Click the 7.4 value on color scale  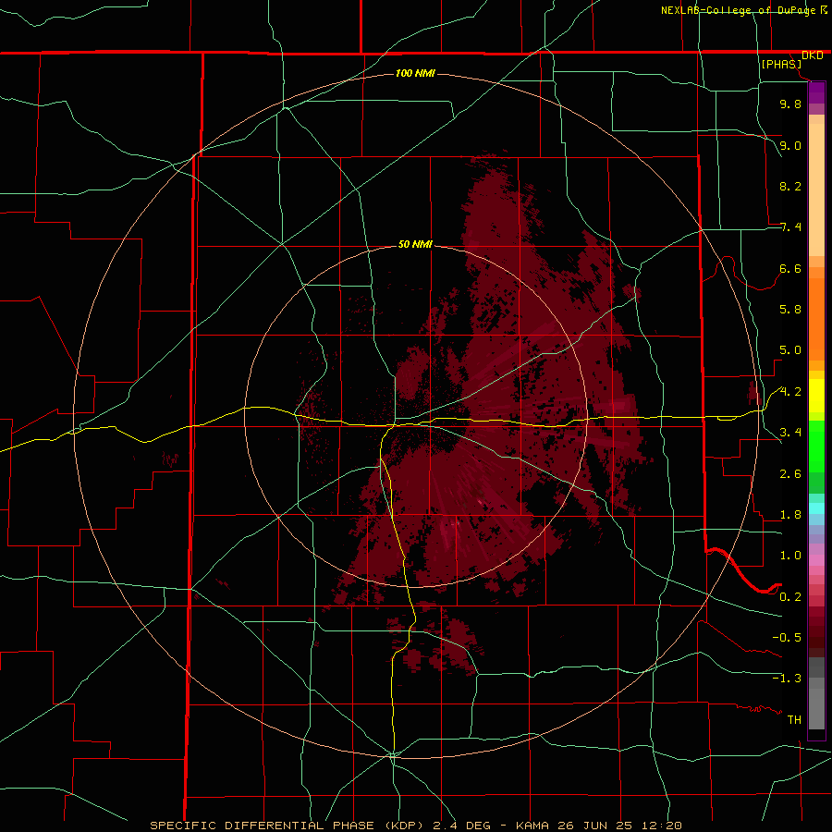coord(790,227)
